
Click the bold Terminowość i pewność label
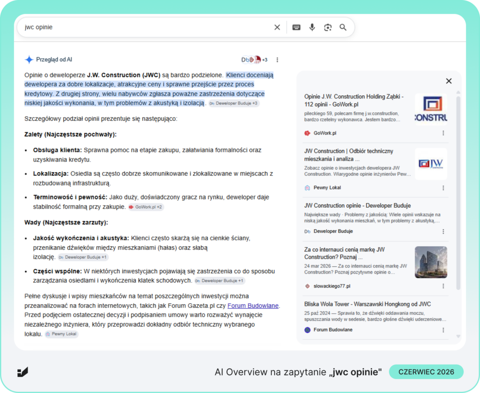pos(70,197)
